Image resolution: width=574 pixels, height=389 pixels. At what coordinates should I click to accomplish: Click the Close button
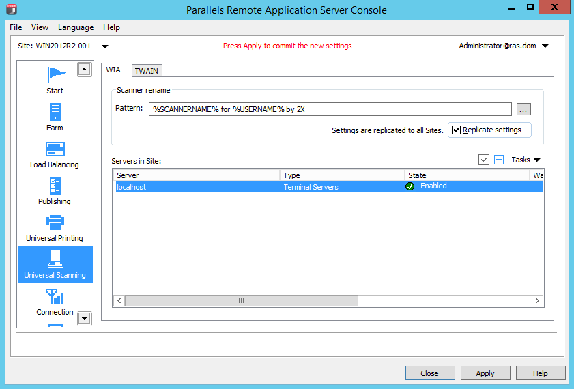pyautogui.click(x=430, y=373)
